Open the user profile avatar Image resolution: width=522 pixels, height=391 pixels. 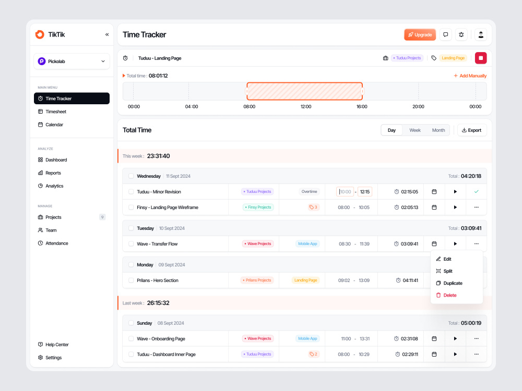[x=481, y=34]
